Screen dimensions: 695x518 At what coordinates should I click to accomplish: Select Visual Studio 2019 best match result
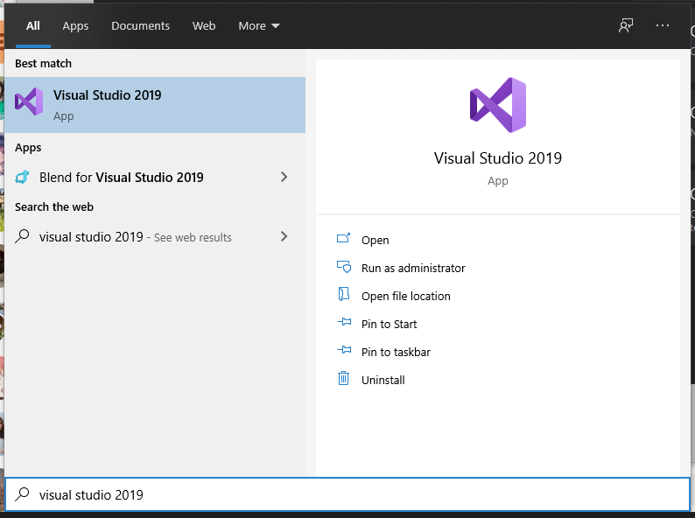coord(155,105)
